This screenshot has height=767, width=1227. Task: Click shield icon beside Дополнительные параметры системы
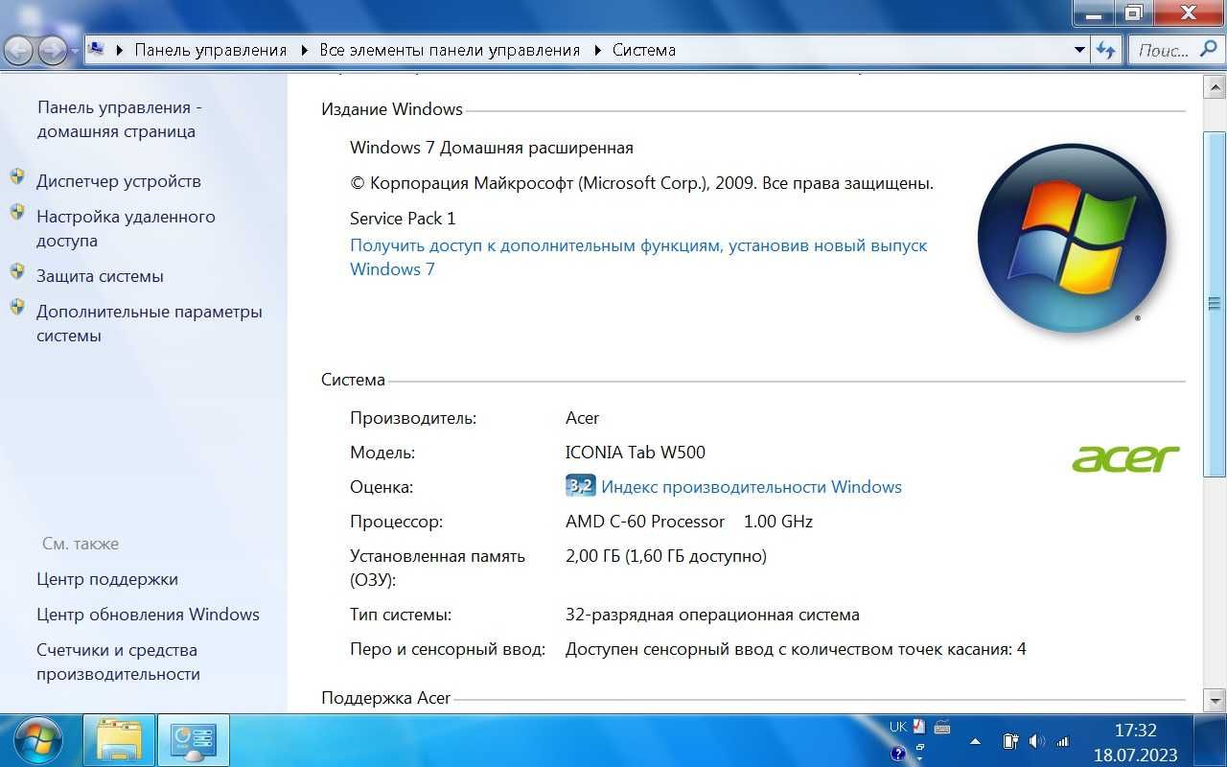coord(17,308)
